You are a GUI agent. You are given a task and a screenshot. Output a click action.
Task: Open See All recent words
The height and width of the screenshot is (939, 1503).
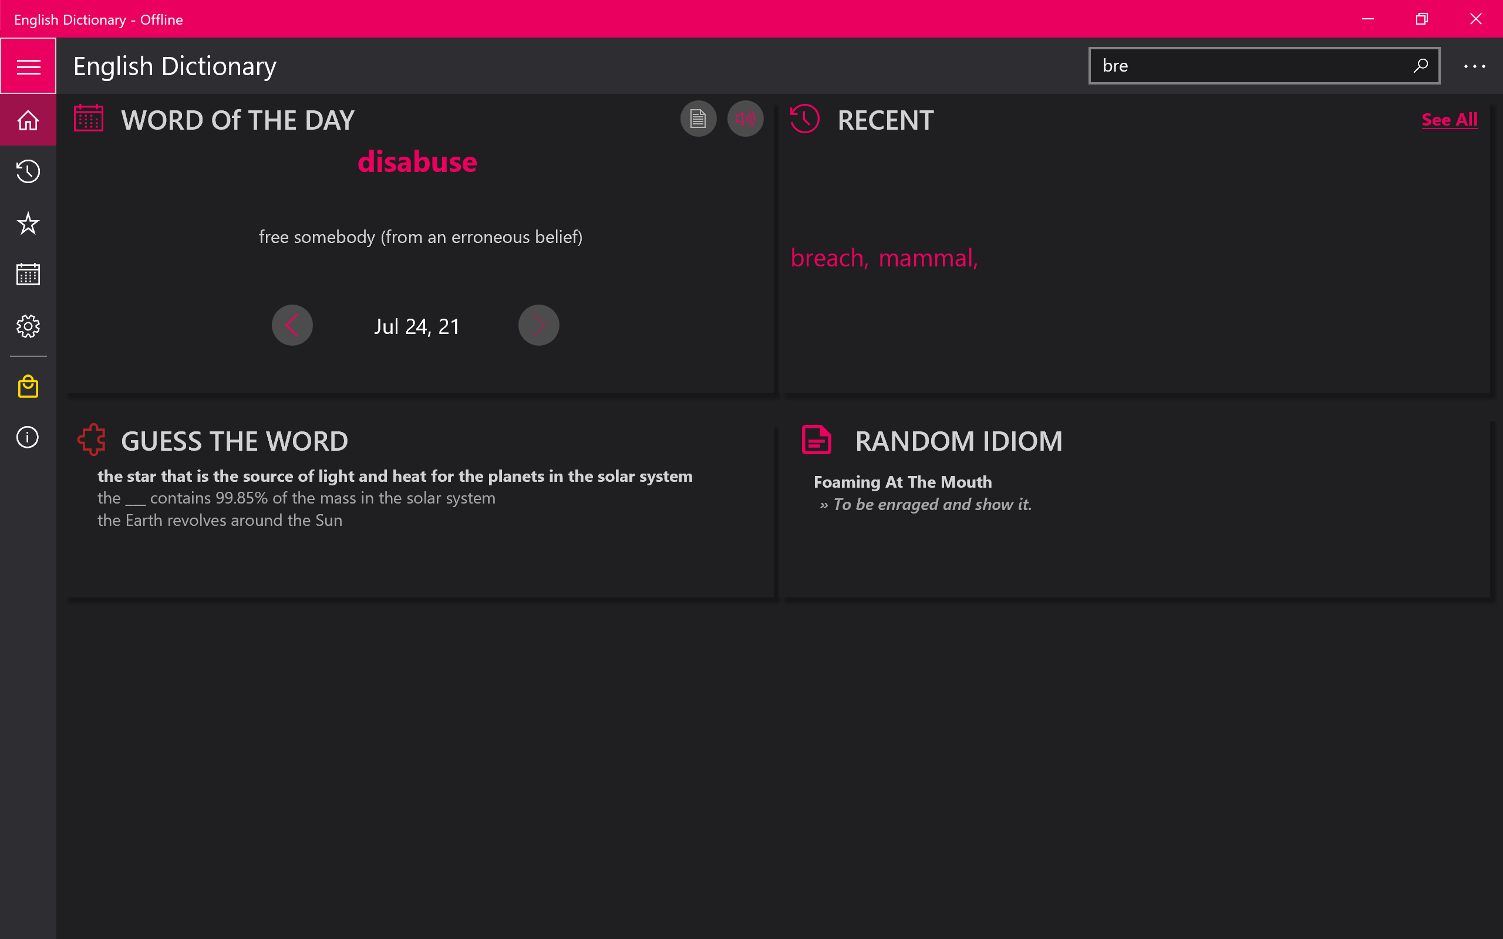pyautogui.click(x=1449, y=119)
